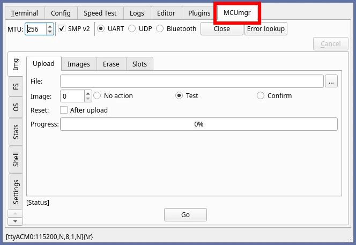Viewport: 356px width, 245px height.
Task: Click the File path input field
Action: [x=191, y=81]
